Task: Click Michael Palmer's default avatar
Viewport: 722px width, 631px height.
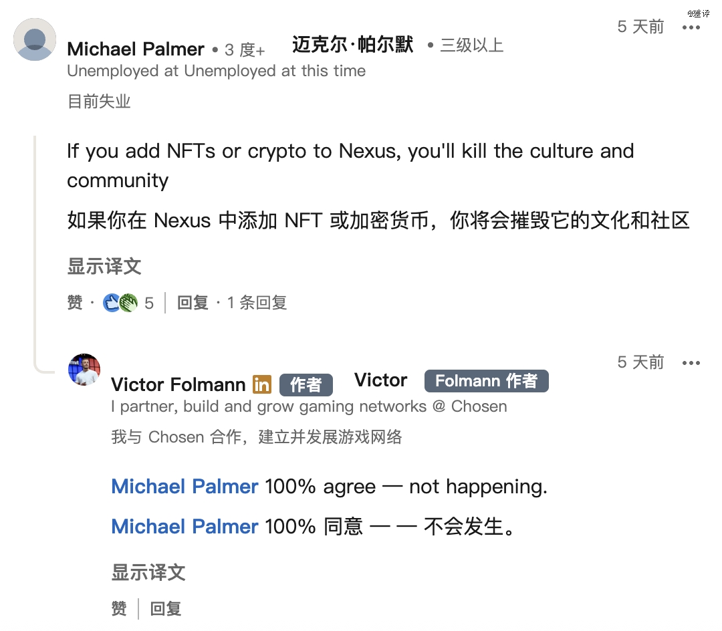Action: point(35,39)
